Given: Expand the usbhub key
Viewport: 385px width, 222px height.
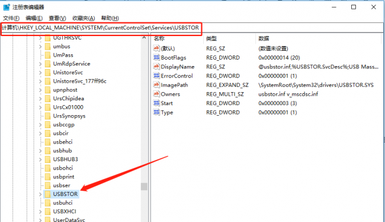Looking at the screenshot, I should (x=40, y=151).
